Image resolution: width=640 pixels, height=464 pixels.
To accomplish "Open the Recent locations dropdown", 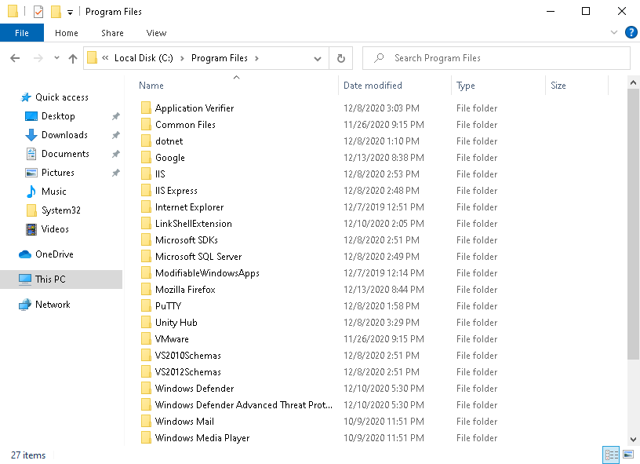I will [x=56, y=58].
